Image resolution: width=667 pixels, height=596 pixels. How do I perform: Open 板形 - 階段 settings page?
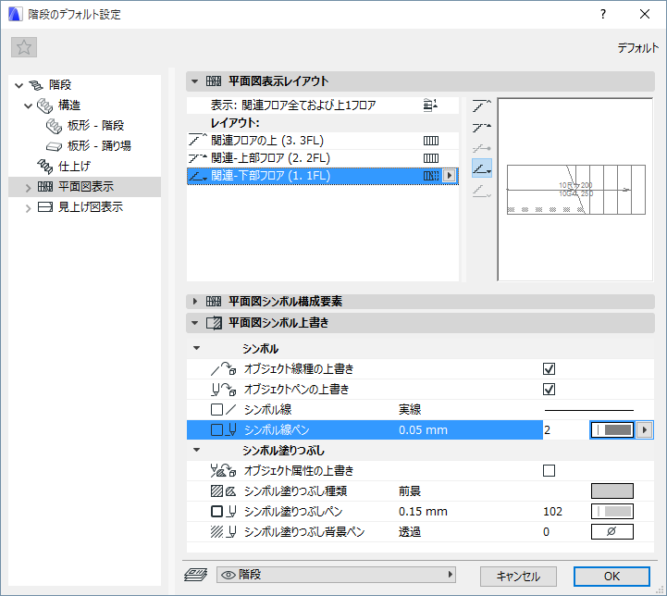(95, 126)
